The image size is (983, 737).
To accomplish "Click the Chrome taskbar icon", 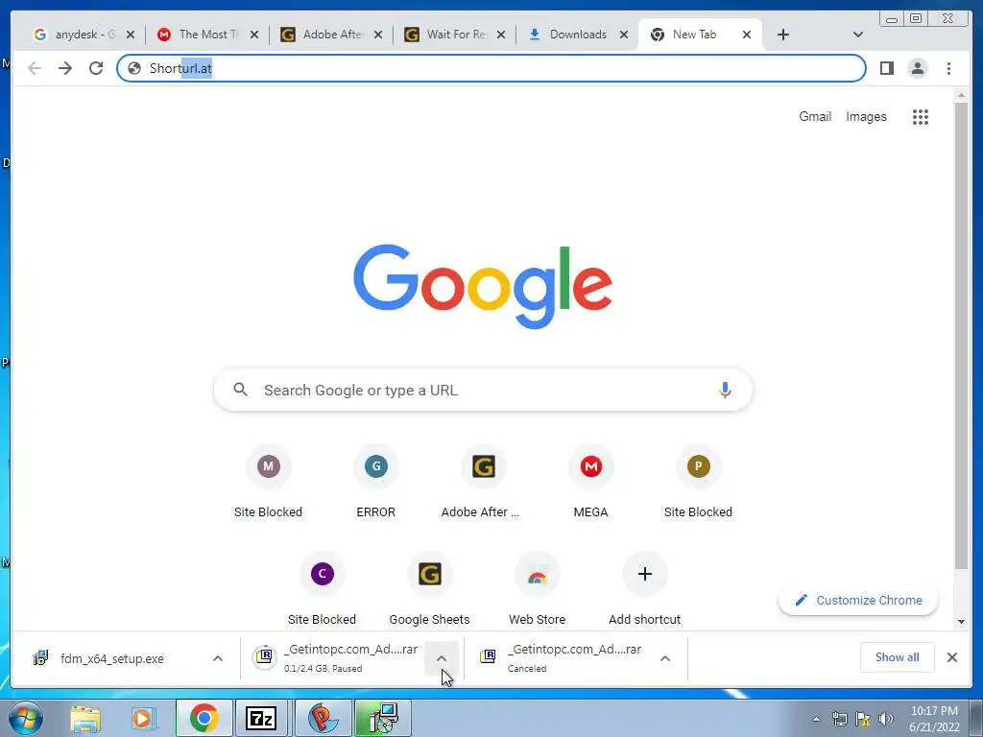I will [204, 718].
